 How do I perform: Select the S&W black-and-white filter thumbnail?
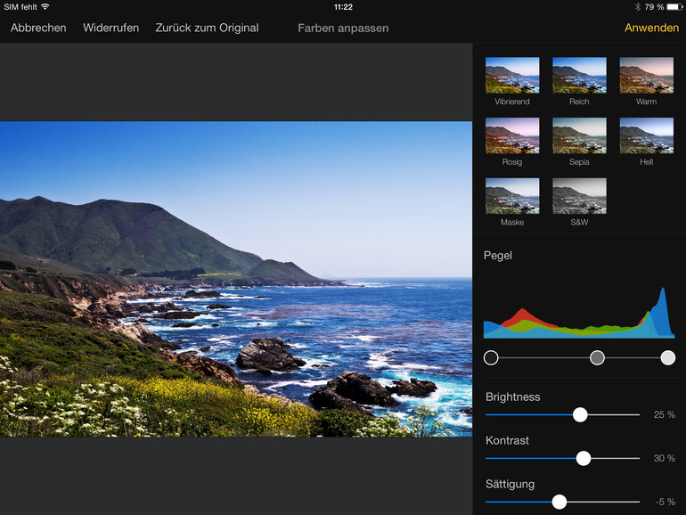(579, 196)
